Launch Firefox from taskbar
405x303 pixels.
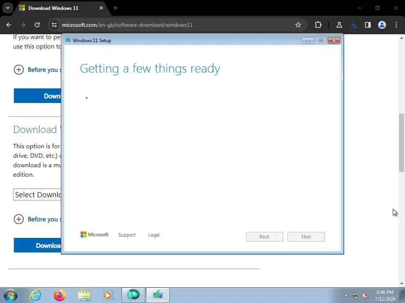[x=60, y=295]
